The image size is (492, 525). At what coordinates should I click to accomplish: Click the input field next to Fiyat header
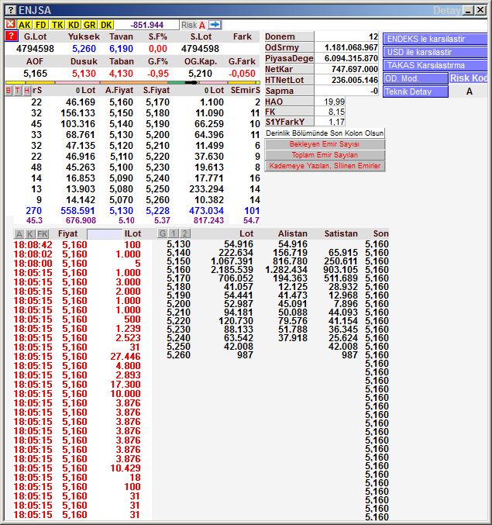coord(105,233)
